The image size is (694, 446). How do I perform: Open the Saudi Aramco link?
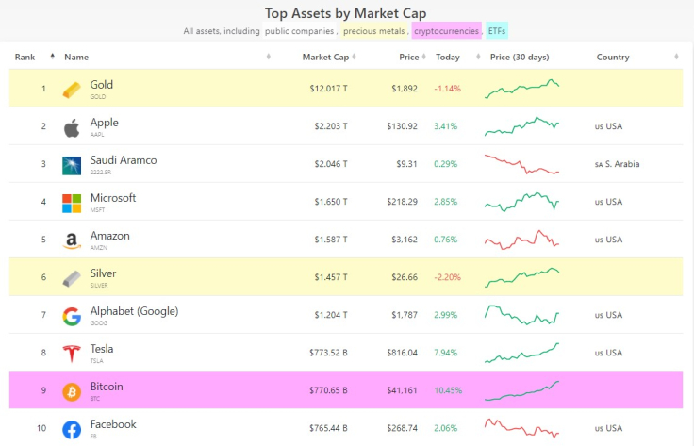point(124,160)
